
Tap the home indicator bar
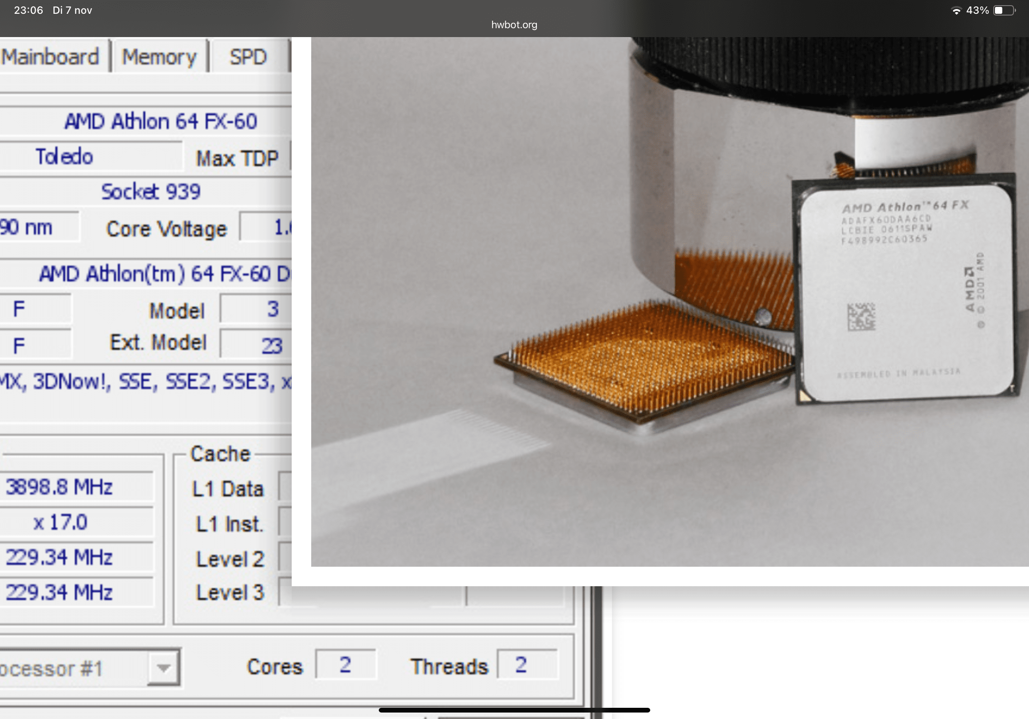pos(514,710)
